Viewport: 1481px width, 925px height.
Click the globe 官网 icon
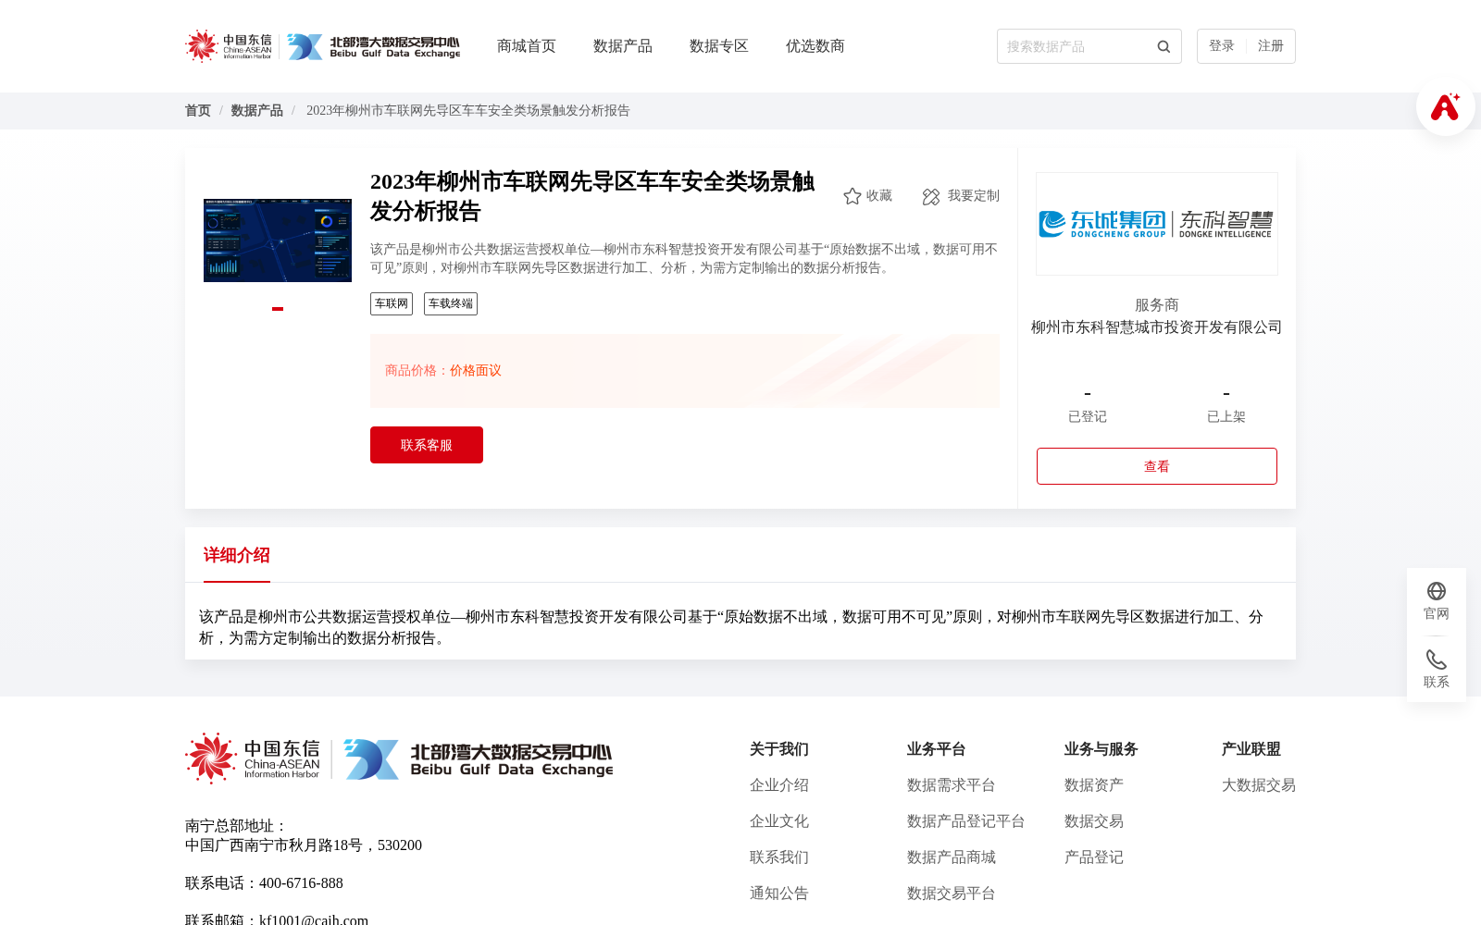[x=1437, y=591]
